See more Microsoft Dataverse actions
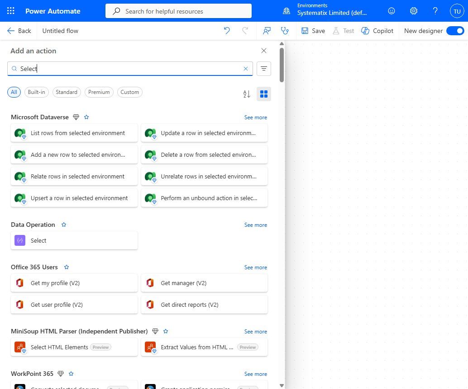This screenshot has height=389, width=468. pyautogui.click(x=255, y=117)
